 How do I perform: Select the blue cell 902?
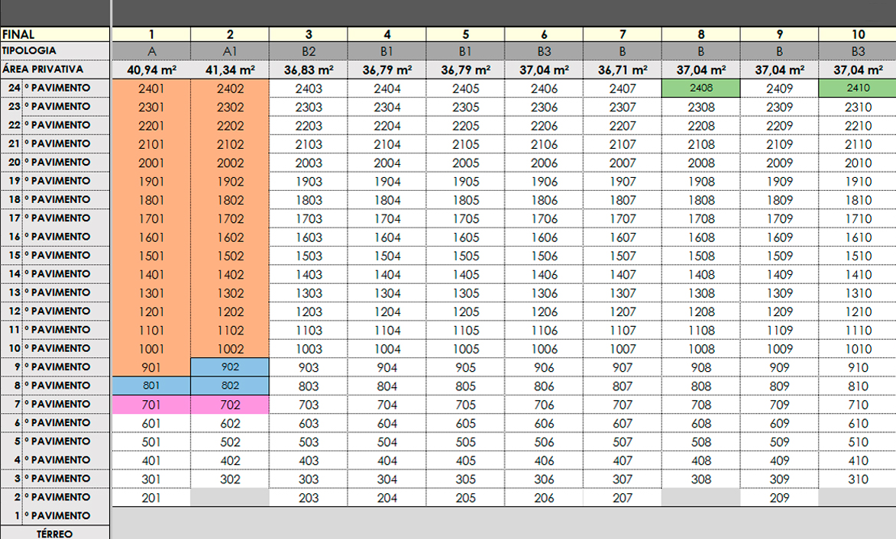pos(230,366)
